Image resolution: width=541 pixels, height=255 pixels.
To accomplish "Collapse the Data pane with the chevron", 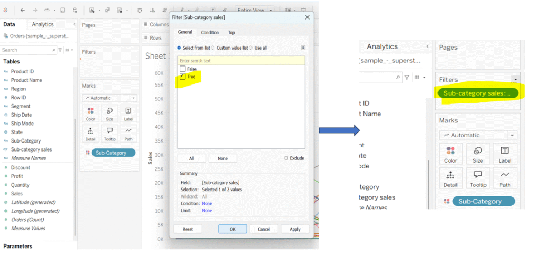I will (74, 24).
